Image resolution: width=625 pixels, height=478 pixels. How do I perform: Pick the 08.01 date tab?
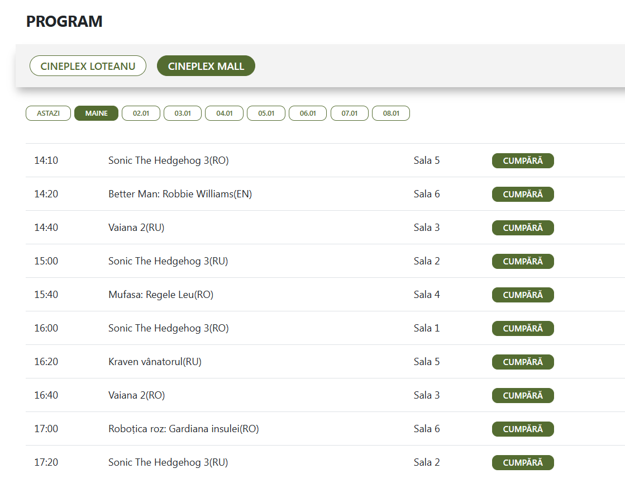pyautogui.click(x=391, y=113)
